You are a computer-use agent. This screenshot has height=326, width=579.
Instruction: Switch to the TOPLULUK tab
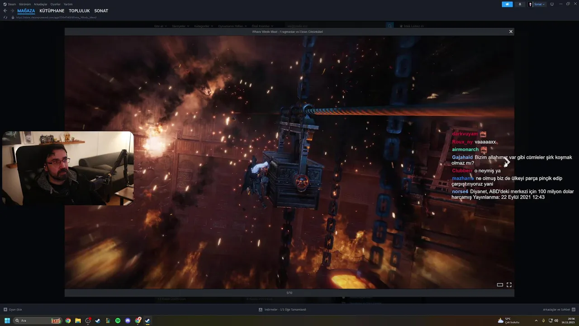pyautogui.click(x=79, y=11)
